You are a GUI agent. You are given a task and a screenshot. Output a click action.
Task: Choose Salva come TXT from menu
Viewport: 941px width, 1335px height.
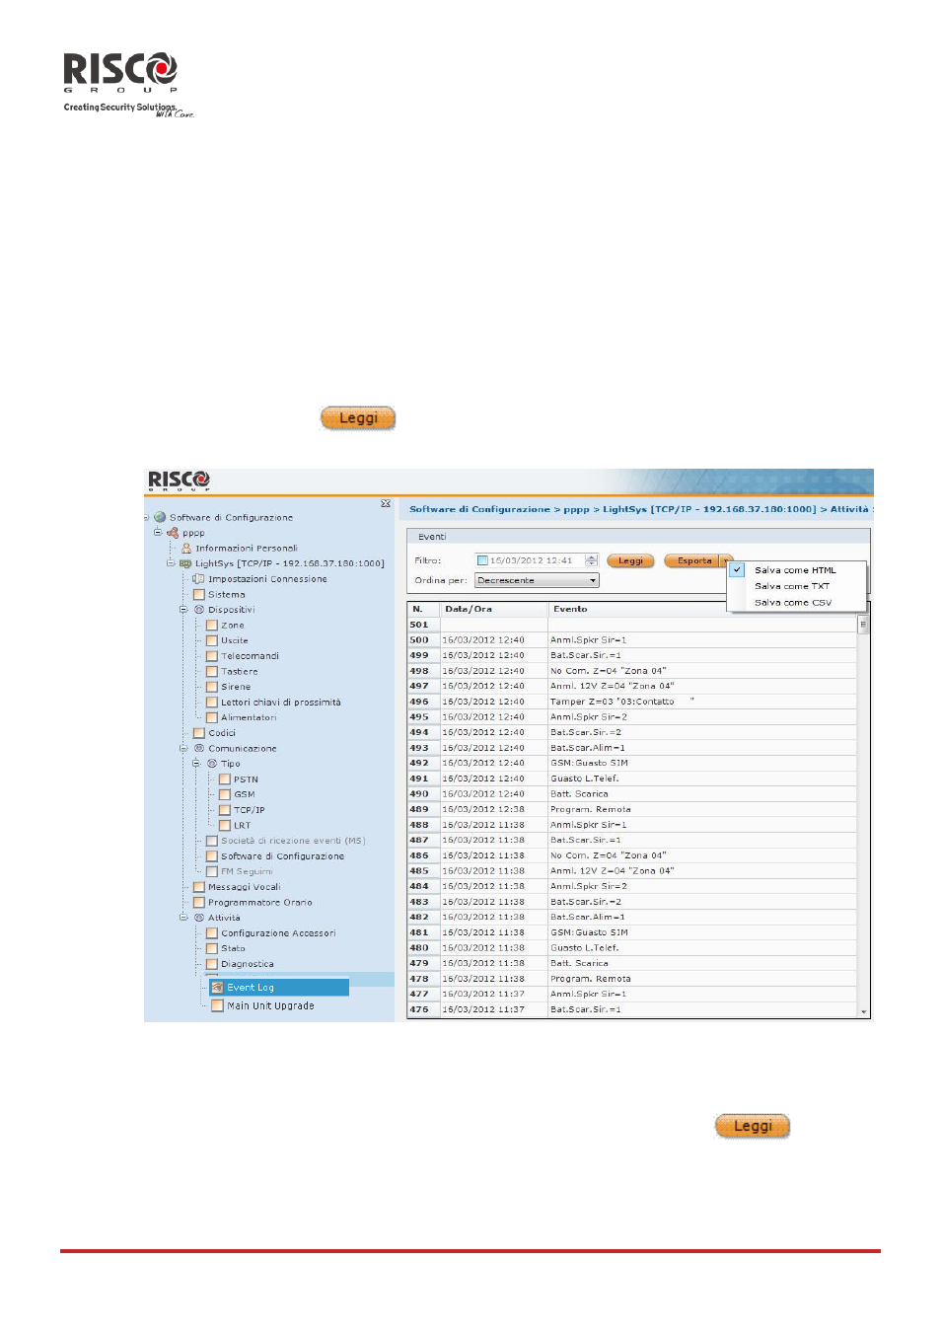(x=792, y=586)
